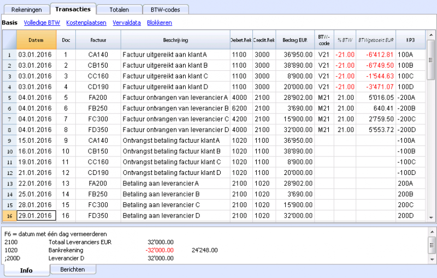Click 'Bankrekening' in the info panel
Image resolution: width=437 pixels, height=278 pixels.
(x=66, y=250)
